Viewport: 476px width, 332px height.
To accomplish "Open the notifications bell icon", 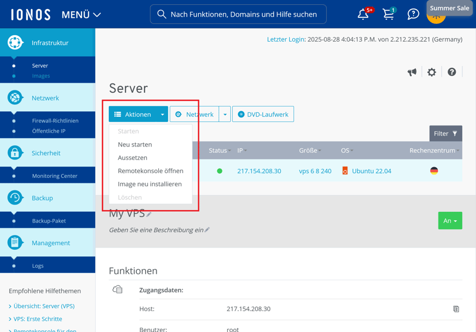I will pyautogui.click(x=363, y=14).
